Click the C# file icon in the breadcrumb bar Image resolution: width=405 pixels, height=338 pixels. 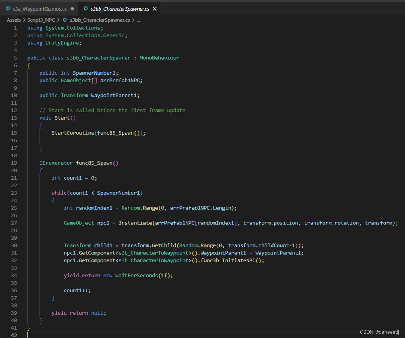tap(65, 20)
